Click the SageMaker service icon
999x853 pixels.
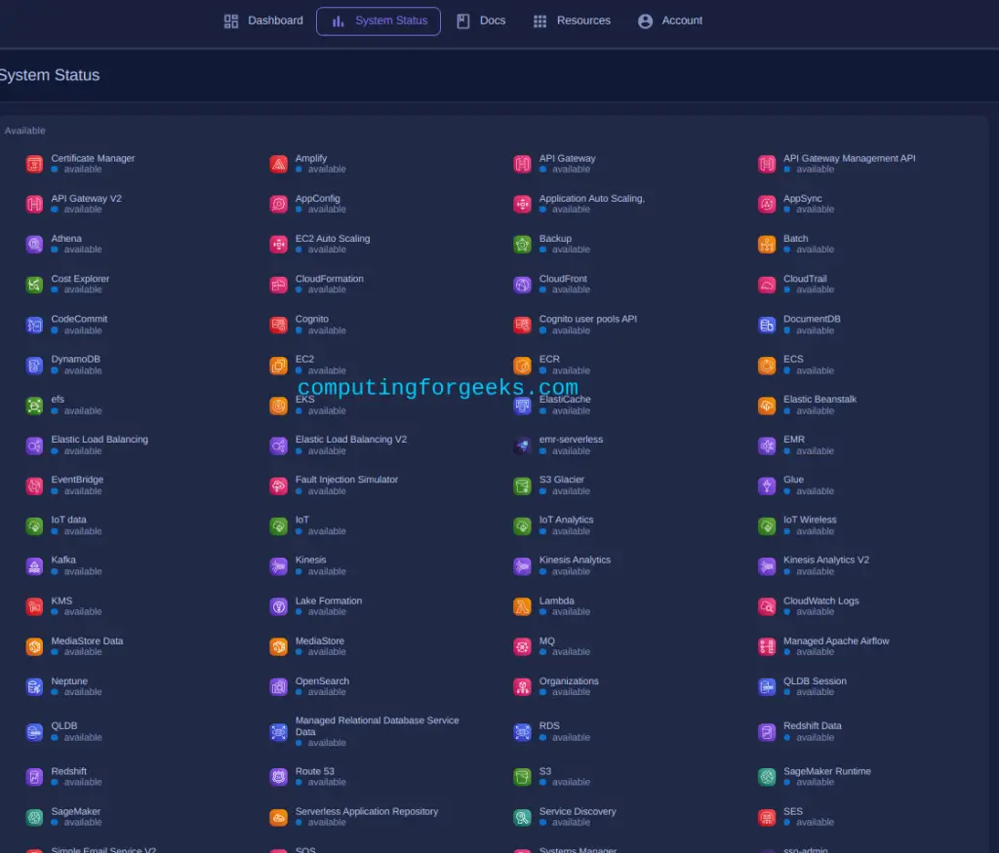point(34,817)
